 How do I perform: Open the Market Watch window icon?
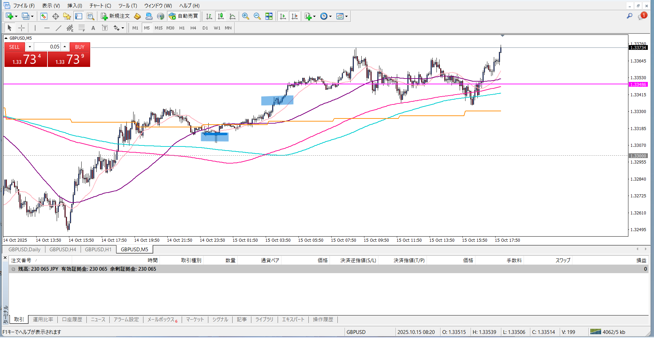pos(44,16)
